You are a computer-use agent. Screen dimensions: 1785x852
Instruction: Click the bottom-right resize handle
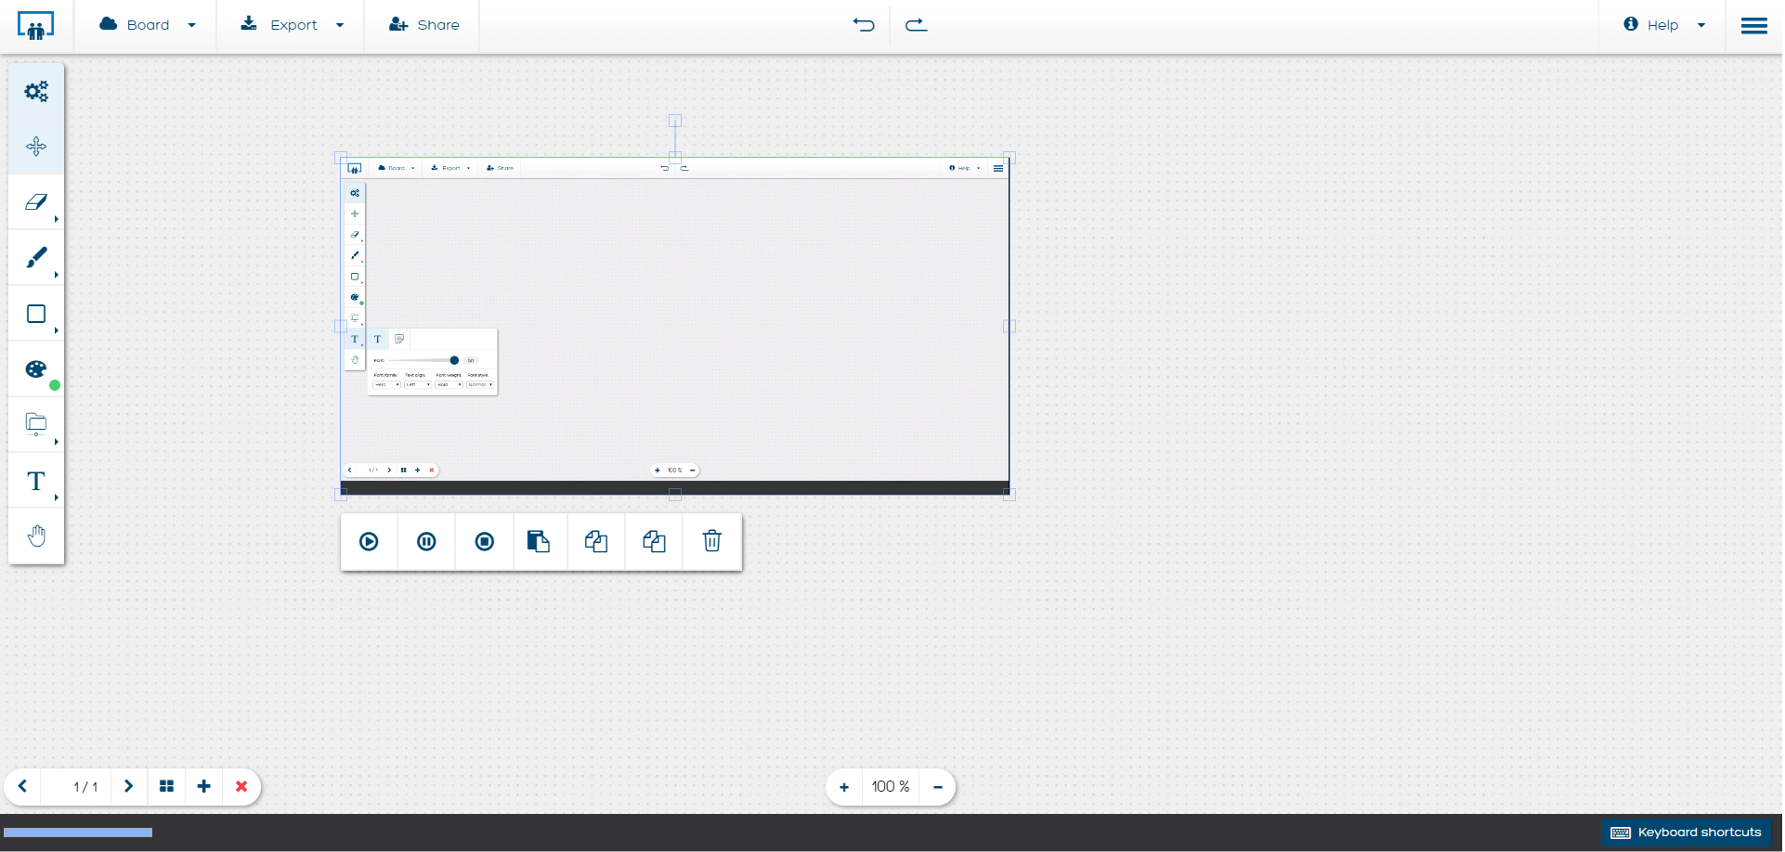pos(1010,495)
